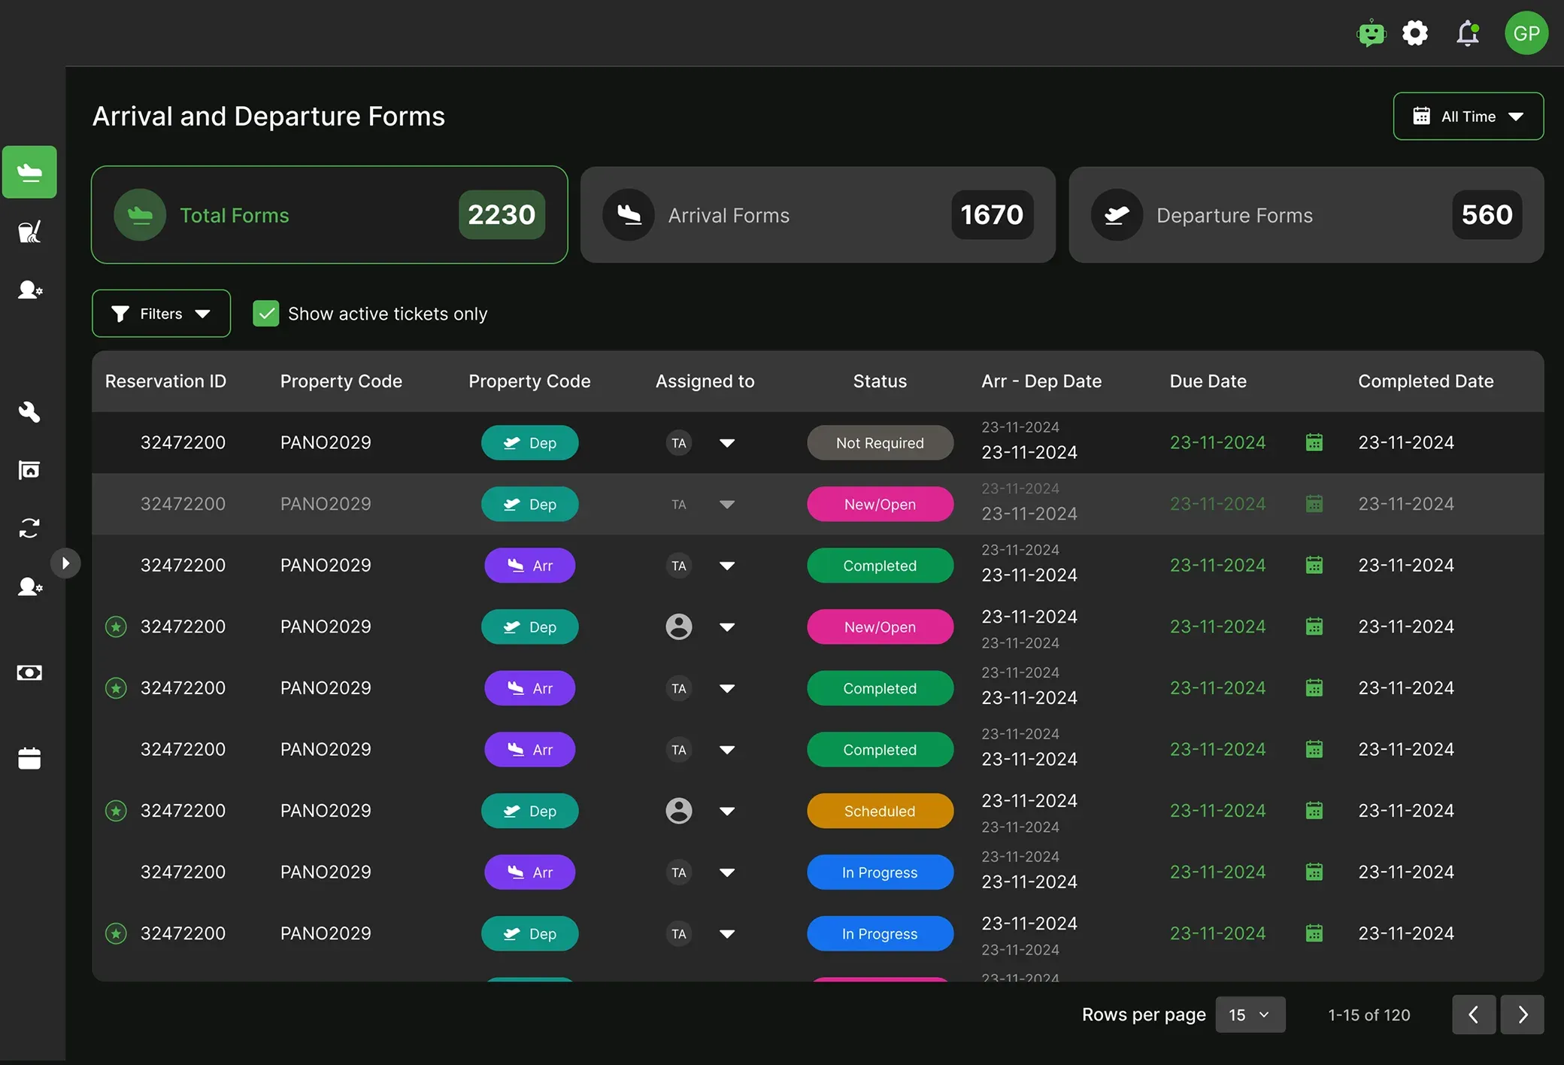Image resolution: width=1564 pixels, height=1065 pixels.
Task: Open the calendar sidebar icon
Action: tap(29, 758)
